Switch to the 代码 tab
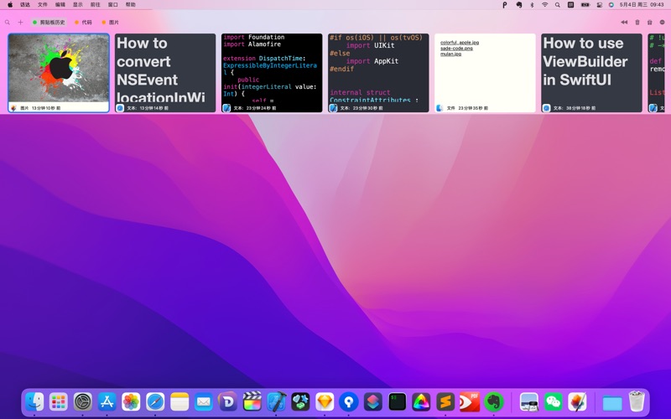The image size is (671, 419). [x=84, y=23]
